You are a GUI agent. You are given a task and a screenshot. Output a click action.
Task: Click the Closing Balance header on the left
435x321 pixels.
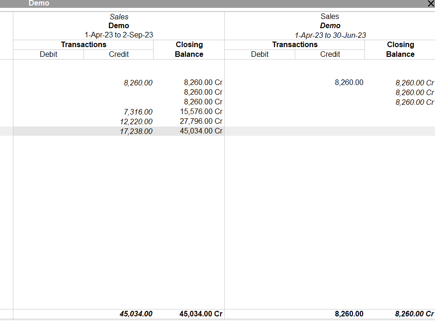[x=189, y=49]
